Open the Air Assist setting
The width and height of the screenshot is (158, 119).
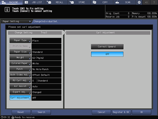20,86
